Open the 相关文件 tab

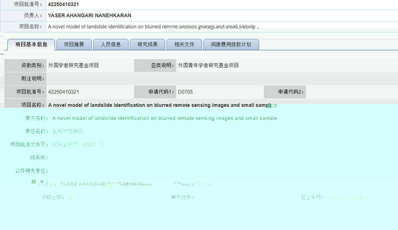point(184,44)
